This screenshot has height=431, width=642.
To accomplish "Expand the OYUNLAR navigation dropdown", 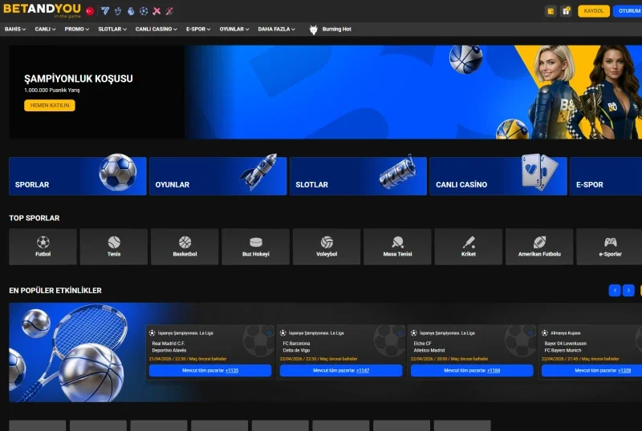I will pos(234,29).
